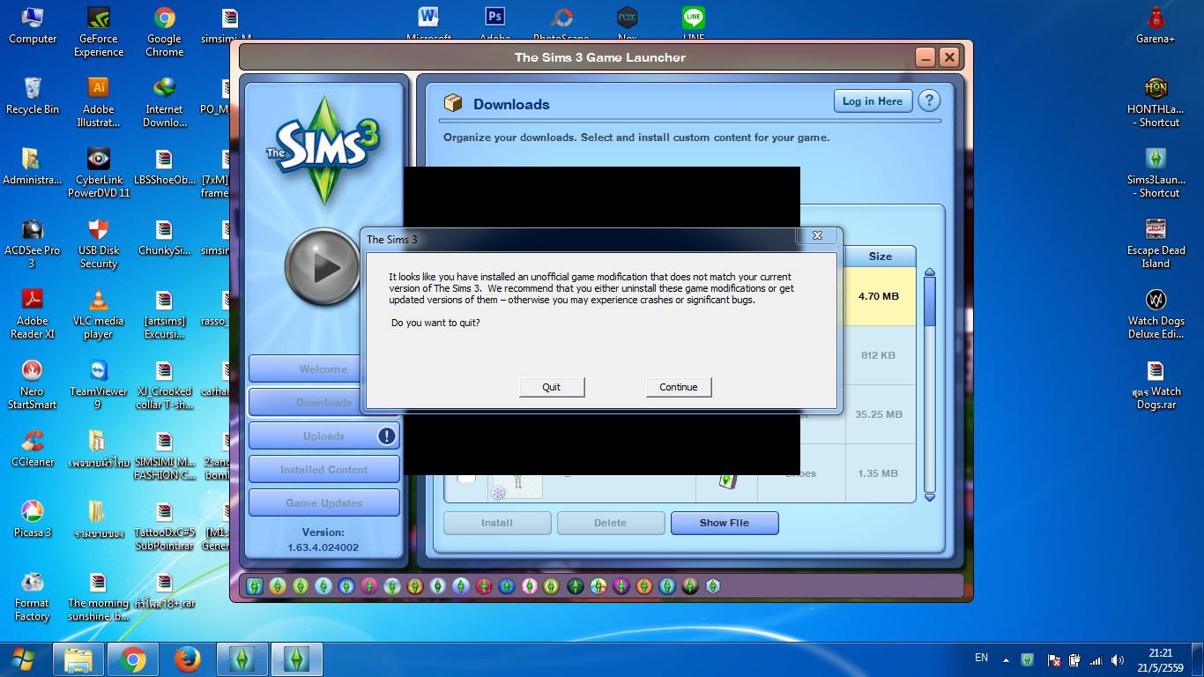Open Windows Explorer from the taskbar
The height and width of the screenshot is (677, 1204).
[78, 659]
